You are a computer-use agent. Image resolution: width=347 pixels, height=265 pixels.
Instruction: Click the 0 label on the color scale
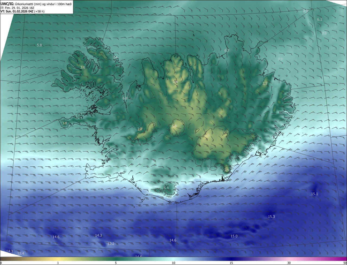pyautogui.click(x=1, y=263)
